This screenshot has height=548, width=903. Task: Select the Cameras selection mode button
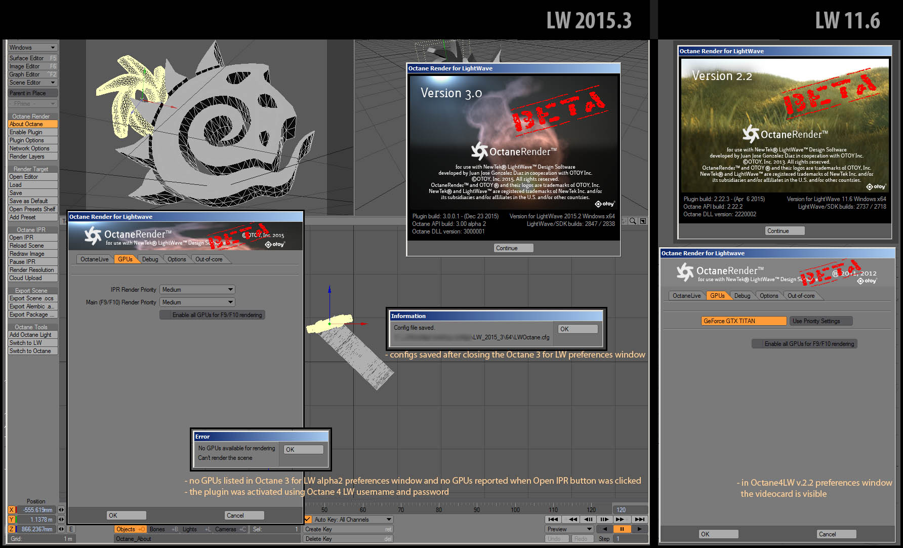click(230, 529)
